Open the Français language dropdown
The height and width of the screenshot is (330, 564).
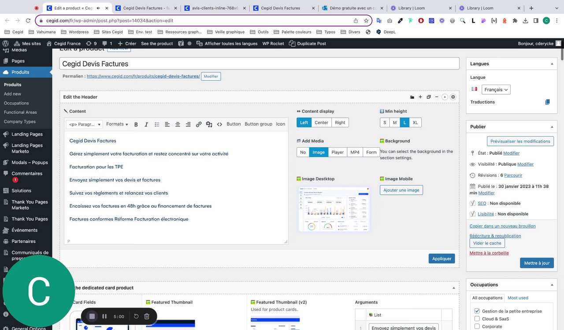point(496,89)
